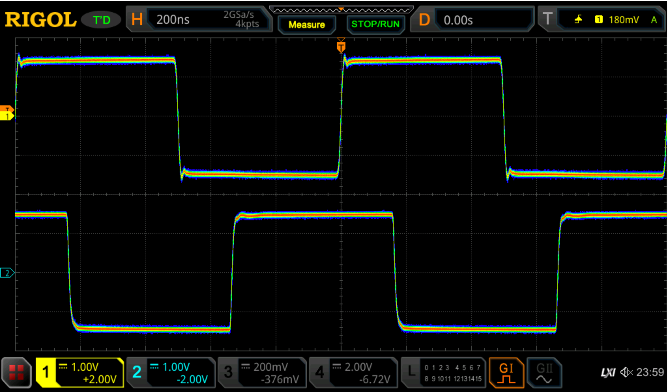
Task: Click channel 2 -2.00V offset value
Action: [x=192, y=379]
